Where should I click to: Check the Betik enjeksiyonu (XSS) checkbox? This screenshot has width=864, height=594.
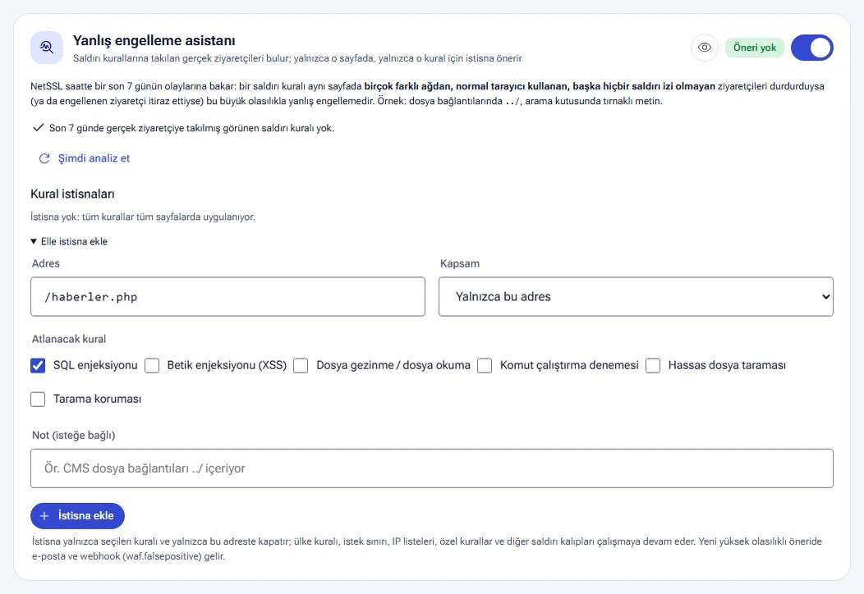point(152,366)
